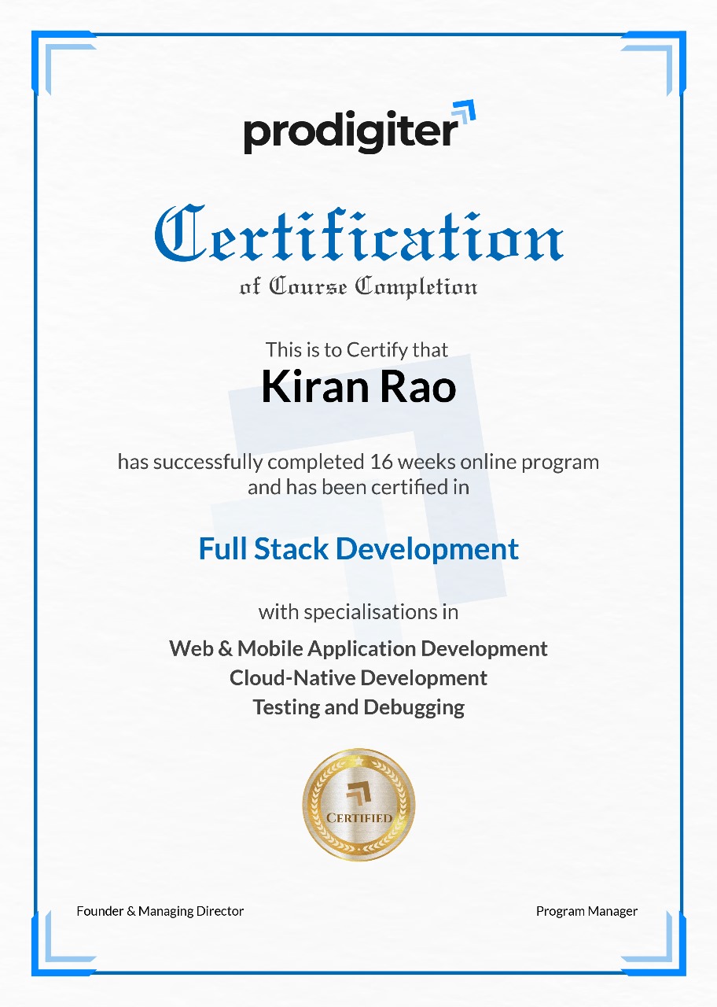Click the top-right corner bracket decoration
The width and height of the screenshot is (717, 1007).
654,63
